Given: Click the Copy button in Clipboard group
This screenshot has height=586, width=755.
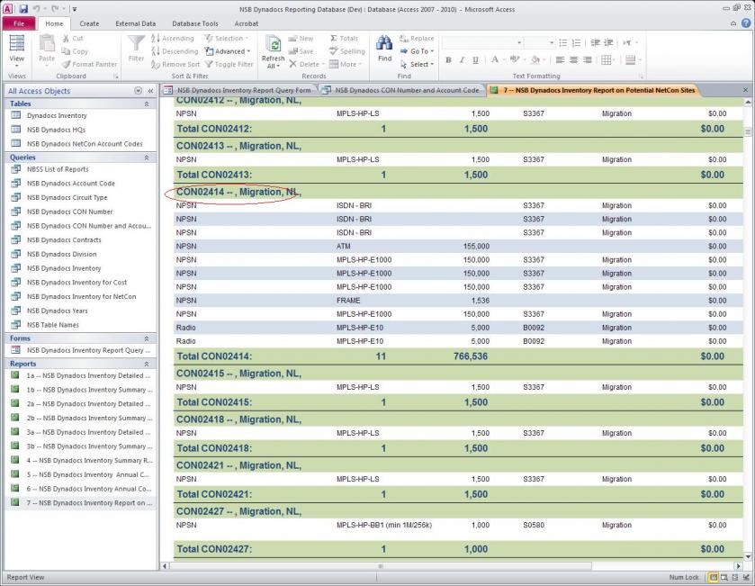Looking at the screenshot, I should click(75, 51).
